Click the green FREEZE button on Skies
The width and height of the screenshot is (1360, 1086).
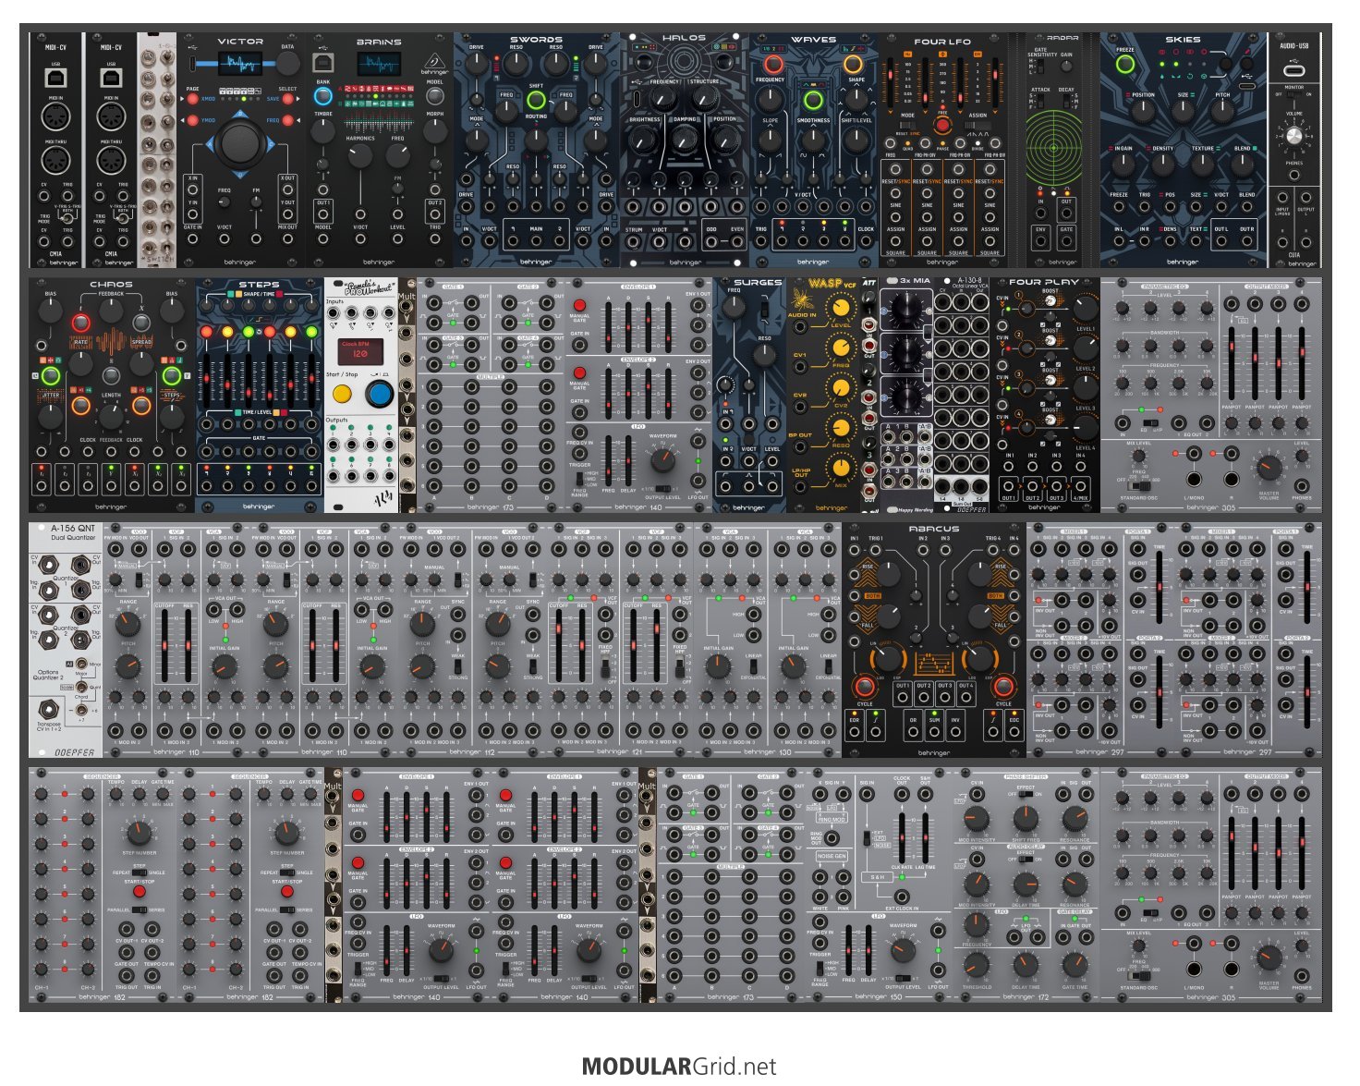(x=1124, y=64)
